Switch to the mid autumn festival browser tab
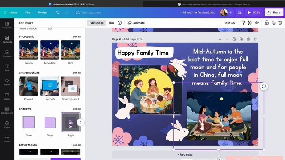This screenshot has width=285, height=160. click(71, 4)
